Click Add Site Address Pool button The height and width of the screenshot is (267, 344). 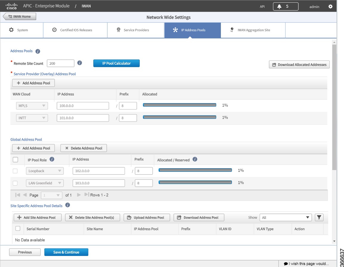(x=38, y=217)
